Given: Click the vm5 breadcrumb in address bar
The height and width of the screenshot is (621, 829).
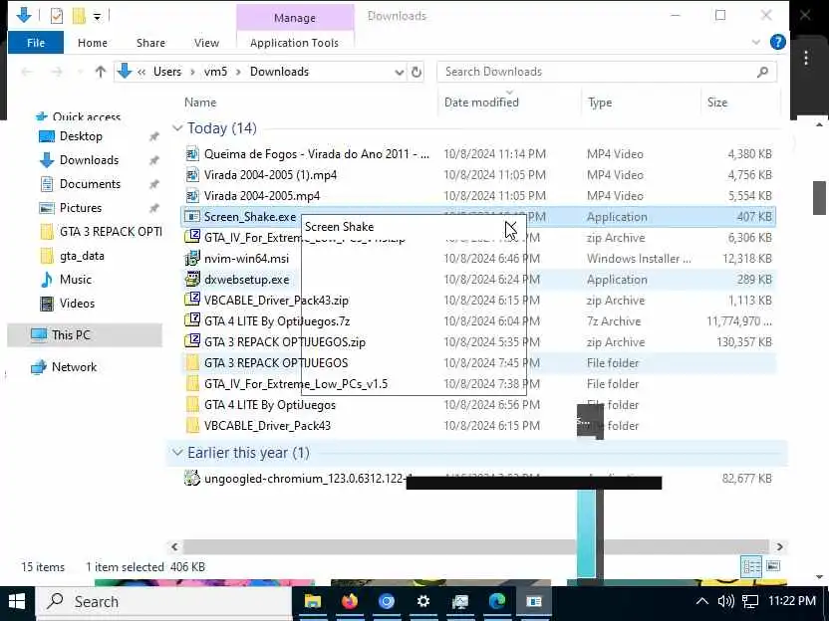Looking at the screenshot, I should [x=215, y=72].
